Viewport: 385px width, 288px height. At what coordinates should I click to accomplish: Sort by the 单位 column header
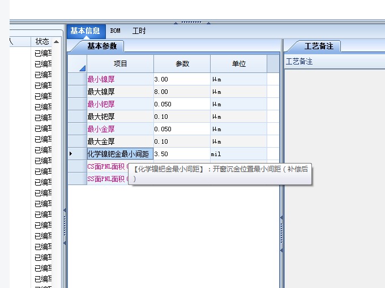click(239, 64)
